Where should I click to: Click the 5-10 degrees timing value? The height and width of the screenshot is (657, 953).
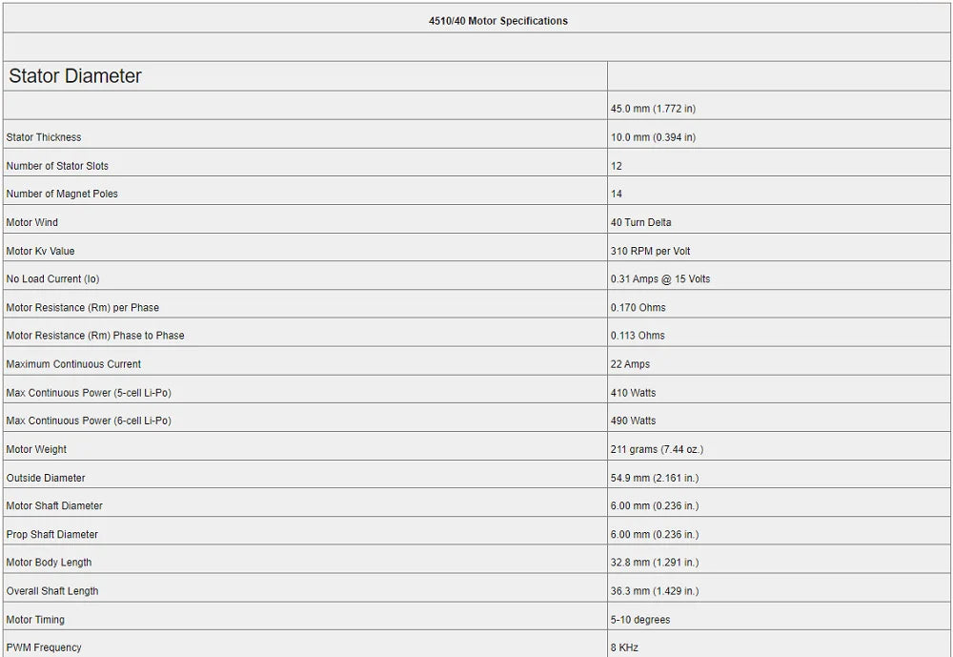point(640,620)
